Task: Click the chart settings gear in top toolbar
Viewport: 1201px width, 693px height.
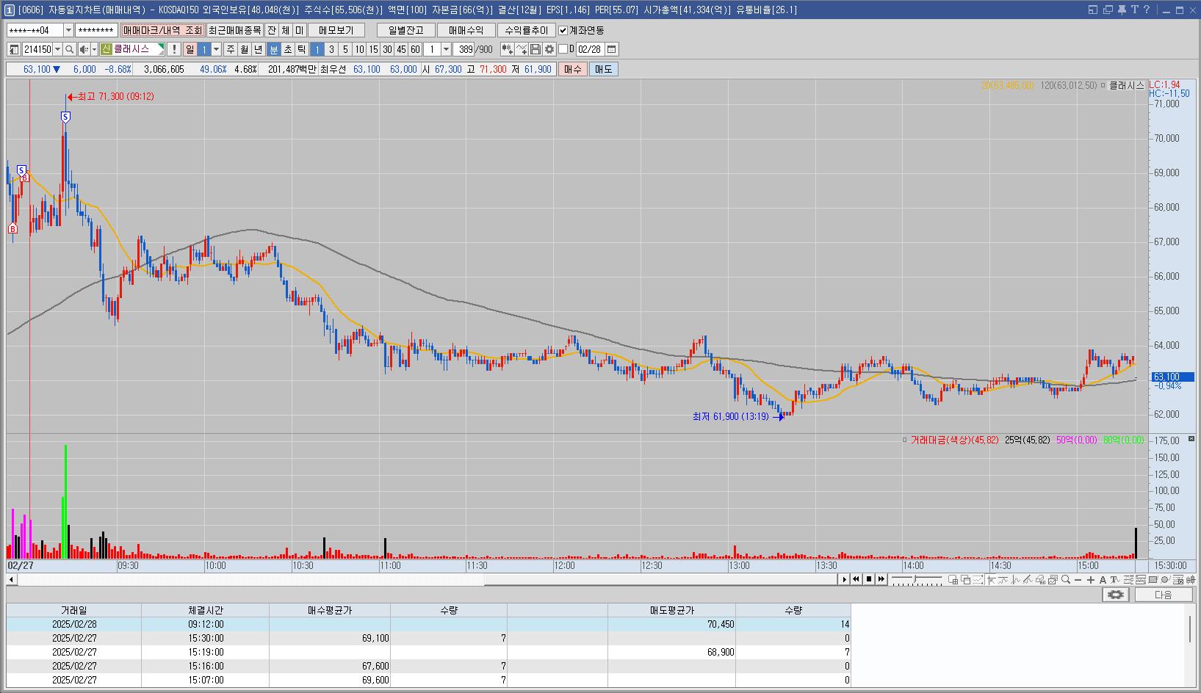Action: 549,49
